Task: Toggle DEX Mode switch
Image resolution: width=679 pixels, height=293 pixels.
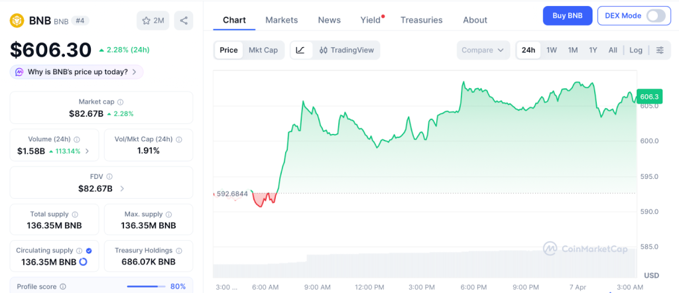Action: 655,16
